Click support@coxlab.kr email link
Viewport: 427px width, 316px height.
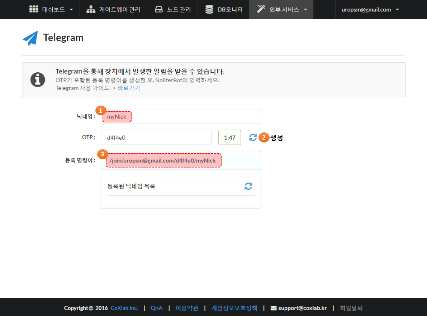click(302, 308)
